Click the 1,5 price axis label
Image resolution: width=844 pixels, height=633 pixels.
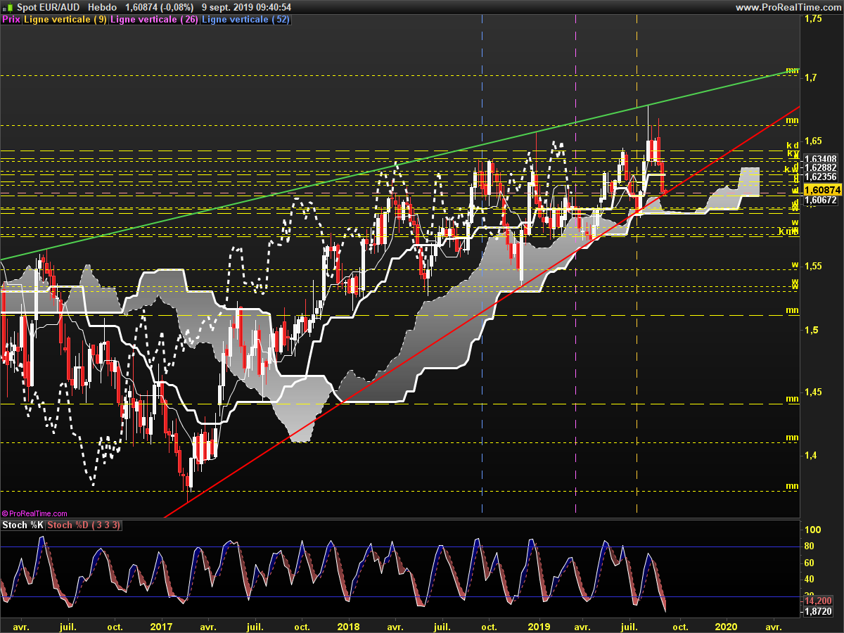[x=810, y=330]
